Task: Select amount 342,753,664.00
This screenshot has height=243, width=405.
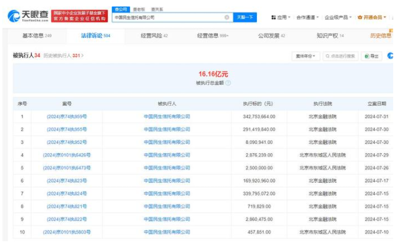Action: [259, 116]
